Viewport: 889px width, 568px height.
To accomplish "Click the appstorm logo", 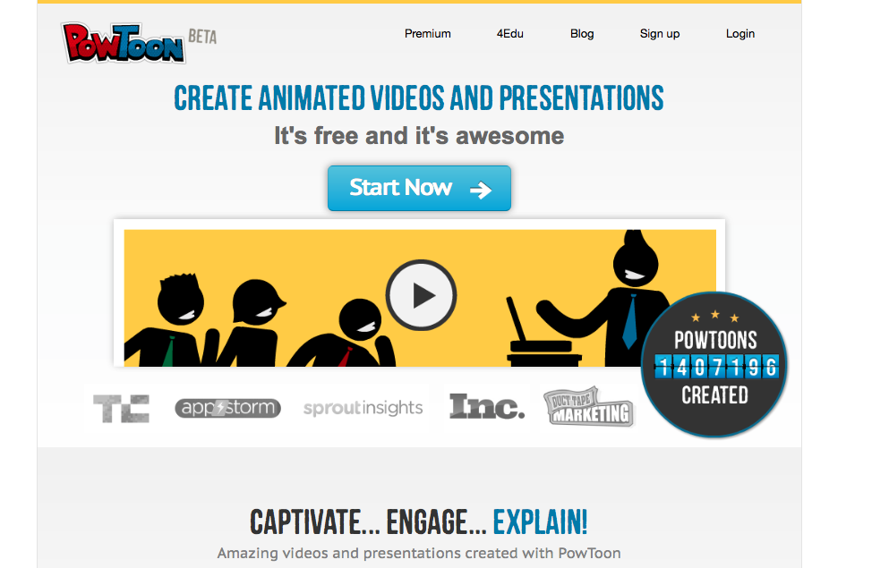I will tap(228, 408).
